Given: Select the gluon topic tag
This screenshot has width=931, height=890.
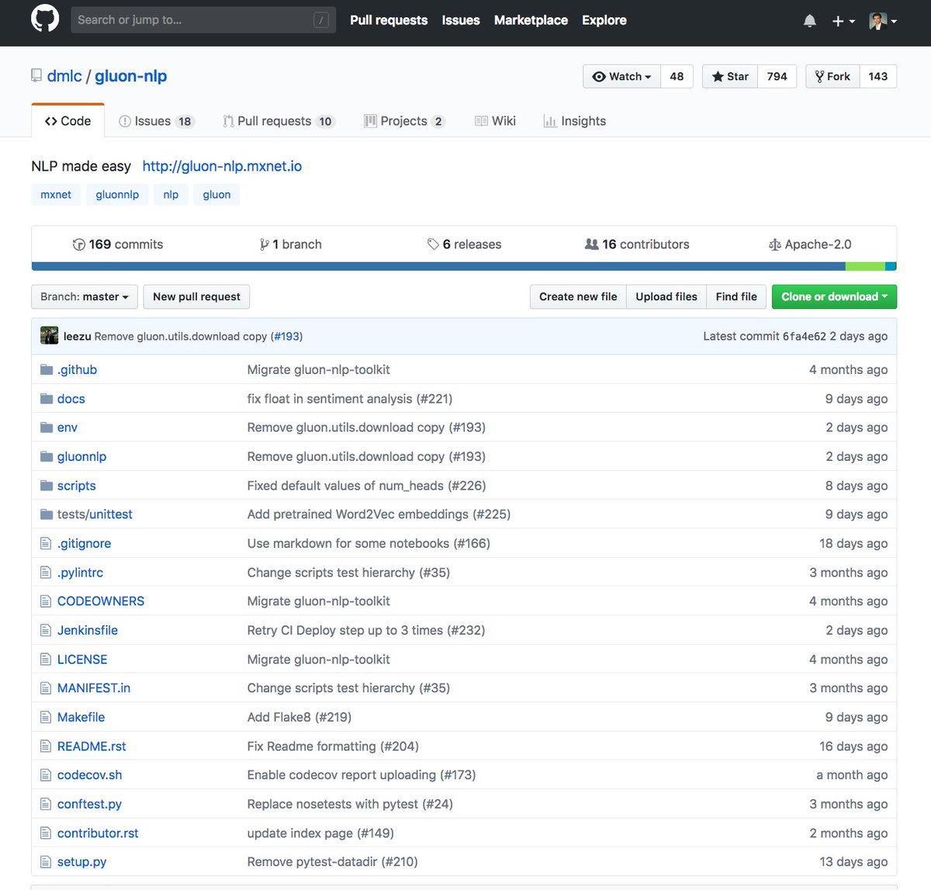Looking at the screenshot, I should 216,195.
